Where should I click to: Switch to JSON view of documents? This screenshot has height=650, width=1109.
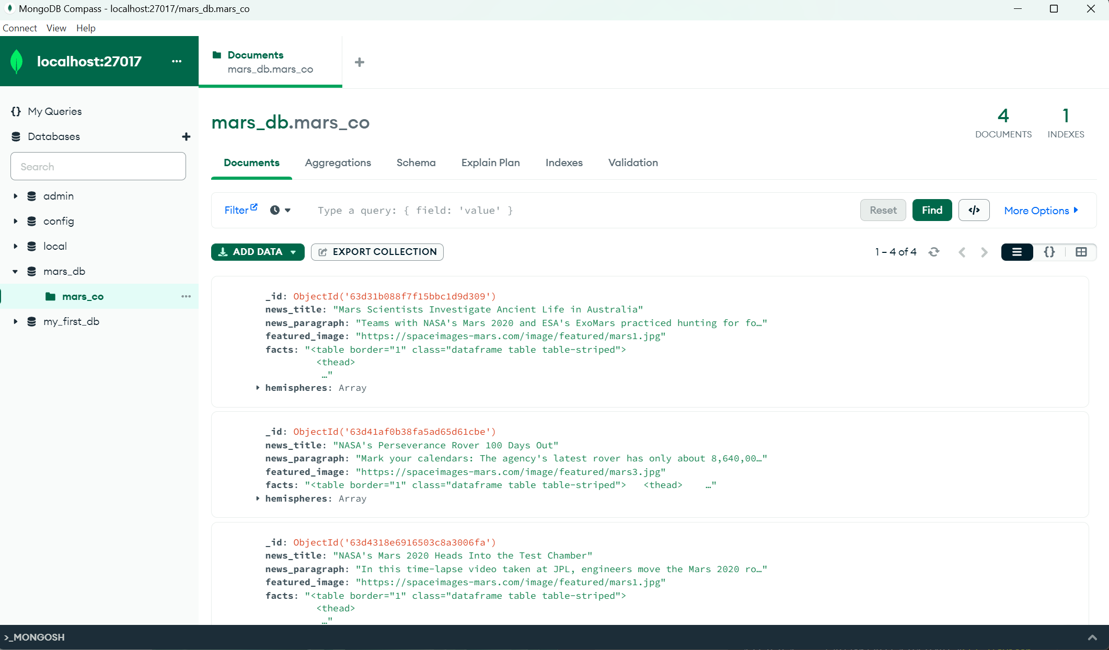click(1049, 252)
